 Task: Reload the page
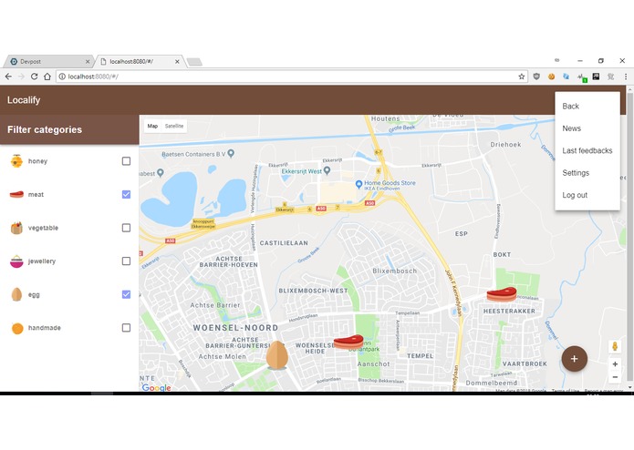[x=35, y=77]
